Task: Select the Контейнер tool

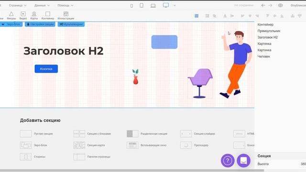Action: [48, 15]
